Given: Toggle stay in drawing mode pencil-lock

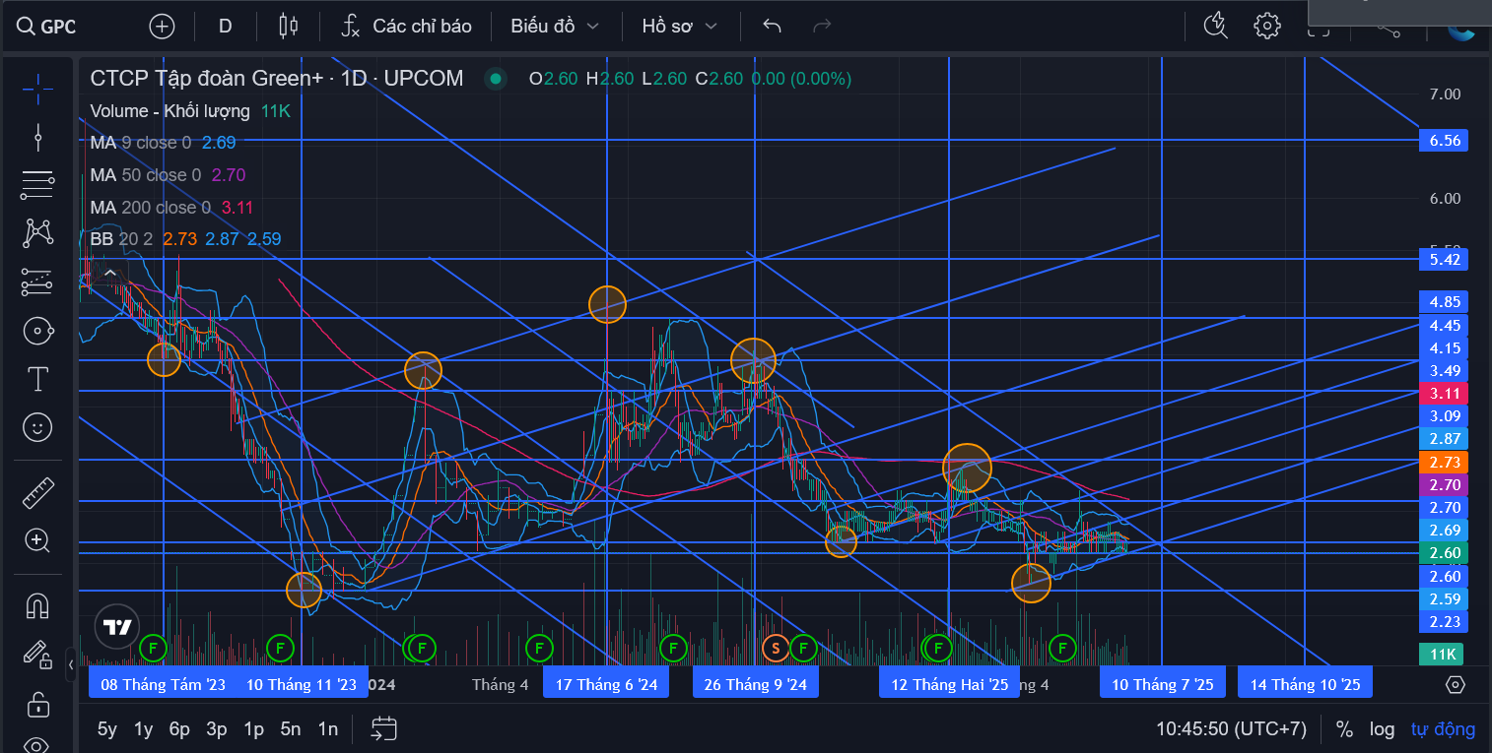Looking at the screenshot, I should pyautogui.click(x=38, y=654).
